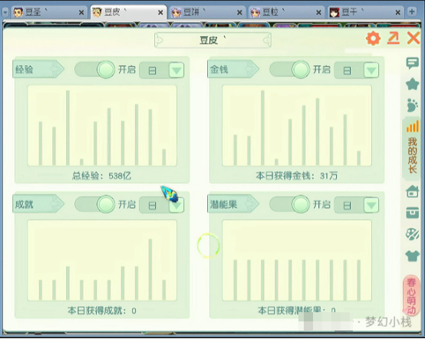425x339 pixels.
Task: Click the 本日获得成就: 0 text
Action: point(102,311)
